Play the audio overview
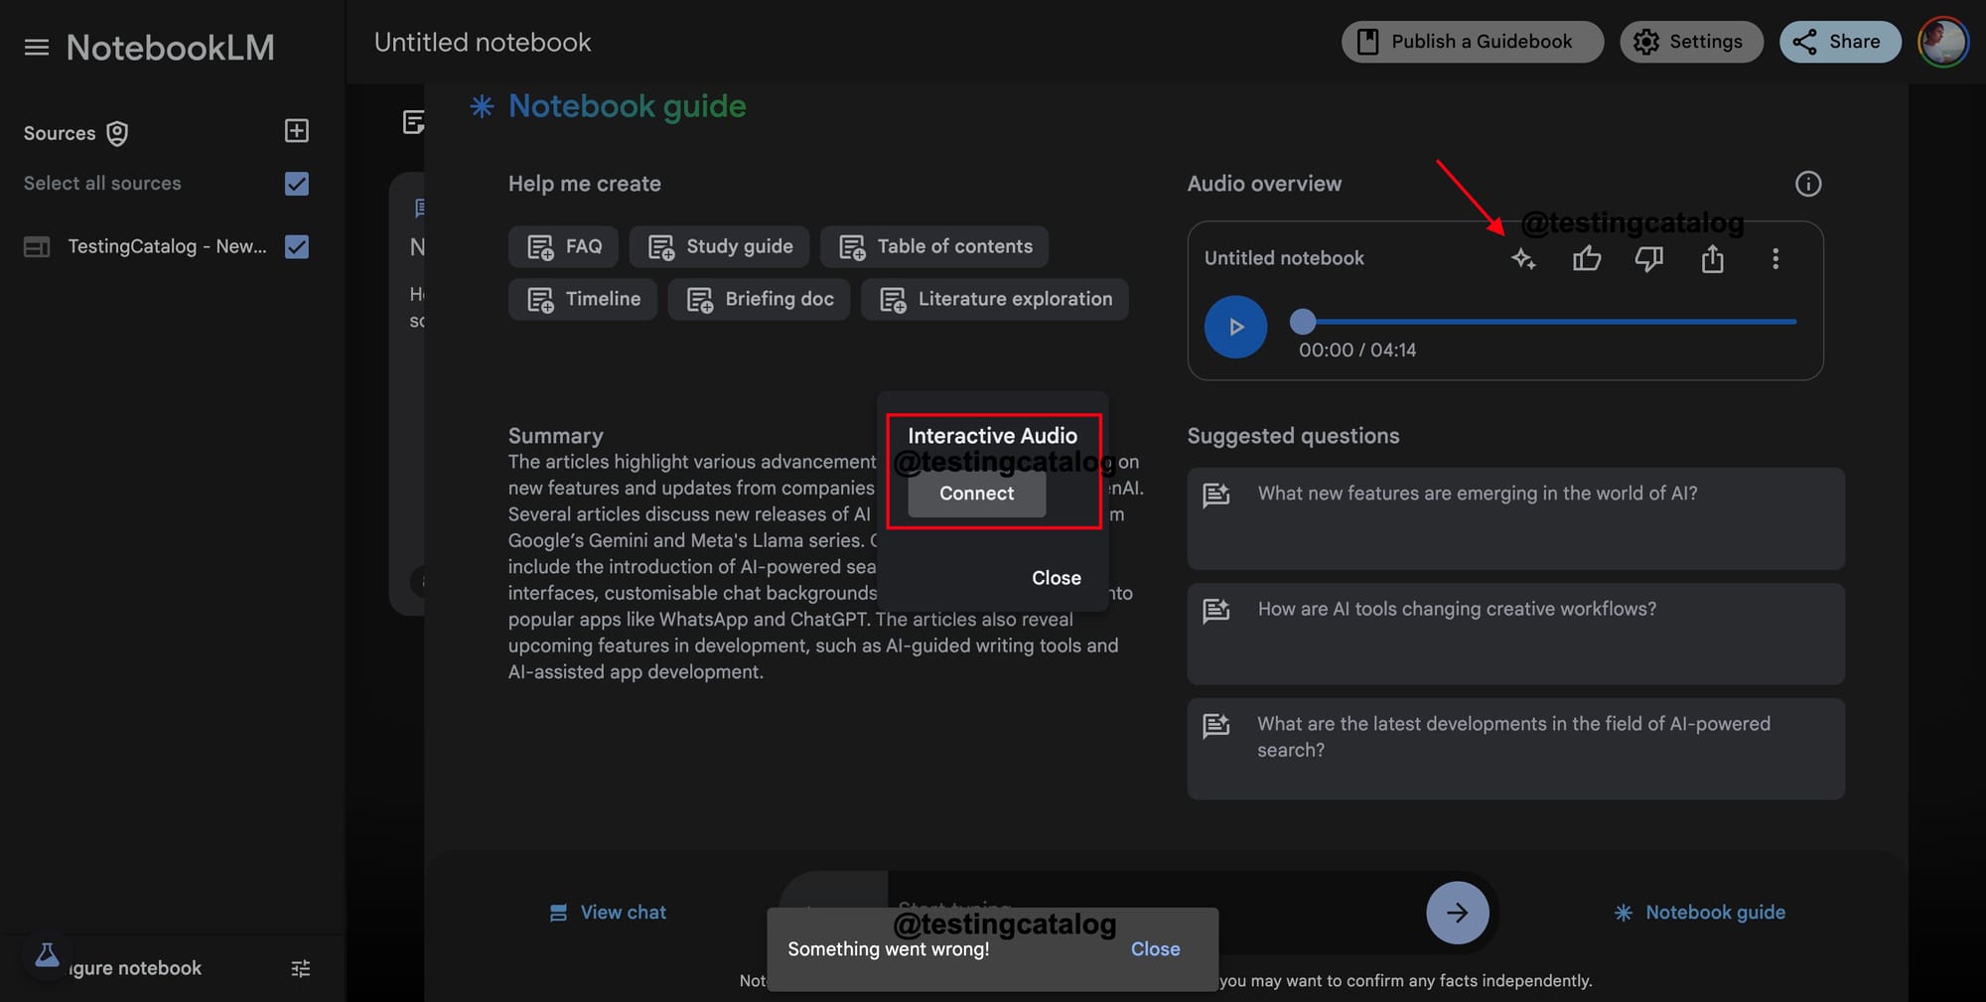This screenshot has width=1986, height=1002. [x=1235, y=327]
